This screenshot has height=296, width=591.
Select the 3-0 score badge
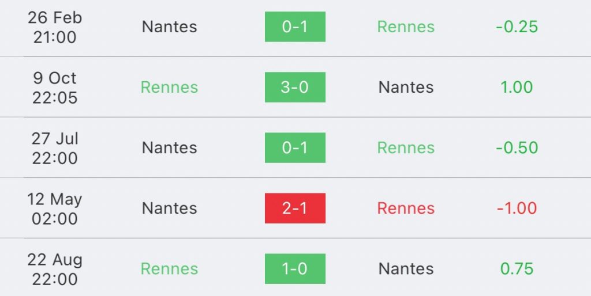[x=295, y=88]
